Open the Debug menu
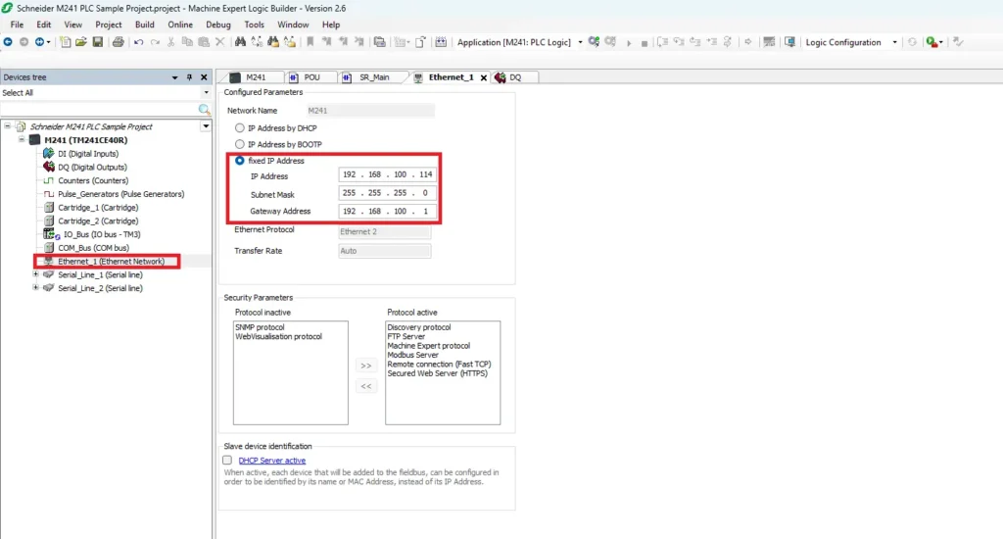Viewport: 1003px width, 539px height. tap(218, 24)
